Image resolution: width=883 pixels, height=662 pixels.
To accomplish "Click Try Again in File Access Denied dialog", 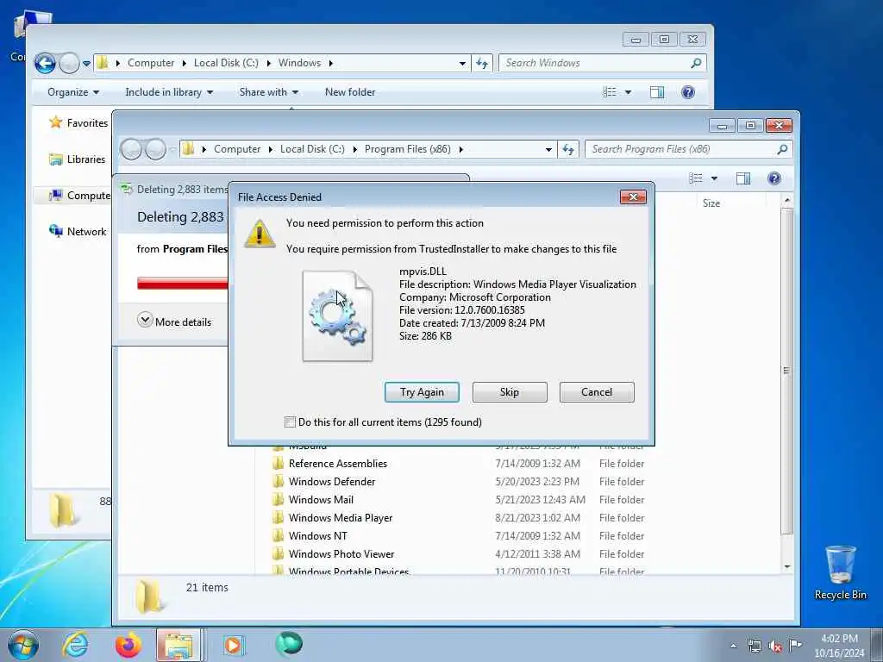I will point(421,392).
